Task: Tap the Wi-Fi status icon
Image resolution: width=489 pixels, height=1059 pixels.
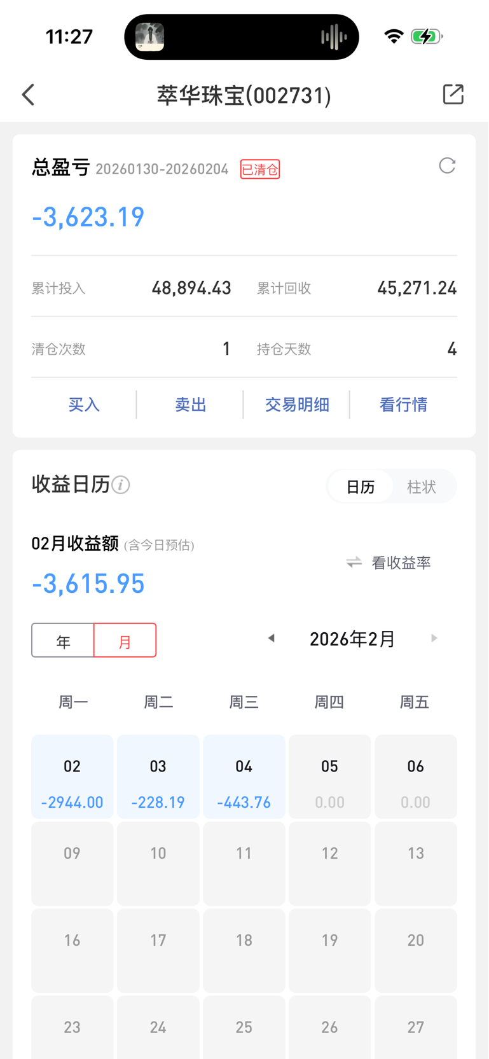Action: tap(394, 36)
